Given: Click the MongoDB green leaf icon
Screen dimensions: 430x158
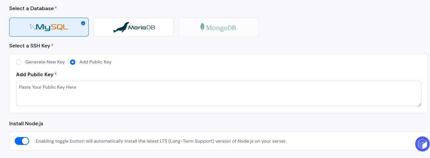Looking at the screenshot, I should tap(202, 27).
